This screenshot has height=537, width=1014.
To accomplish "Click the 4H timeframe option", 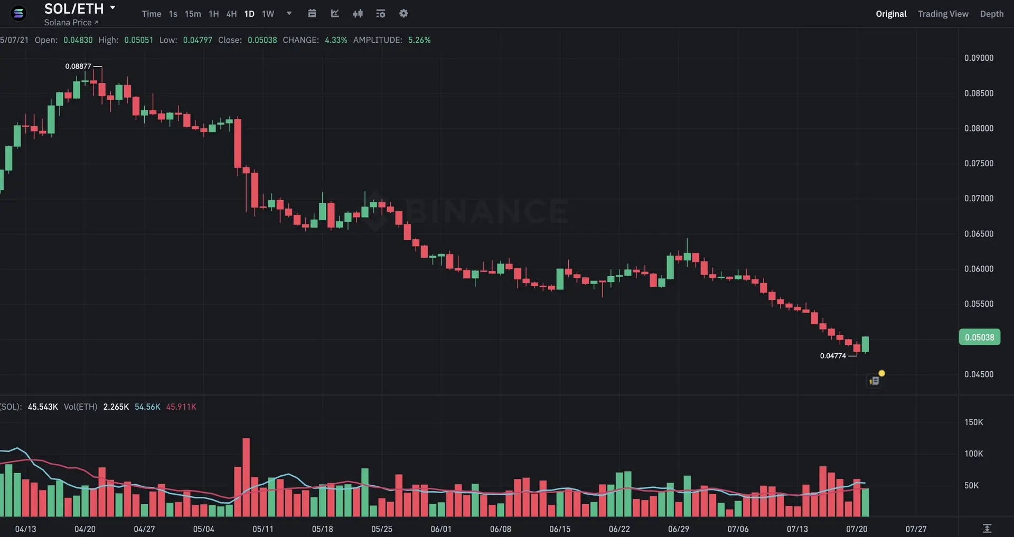I will pyautogui.click(x=231, y=14).
